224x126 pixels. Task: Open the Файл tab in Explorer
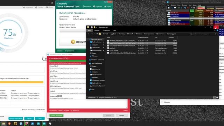[90, 30]
